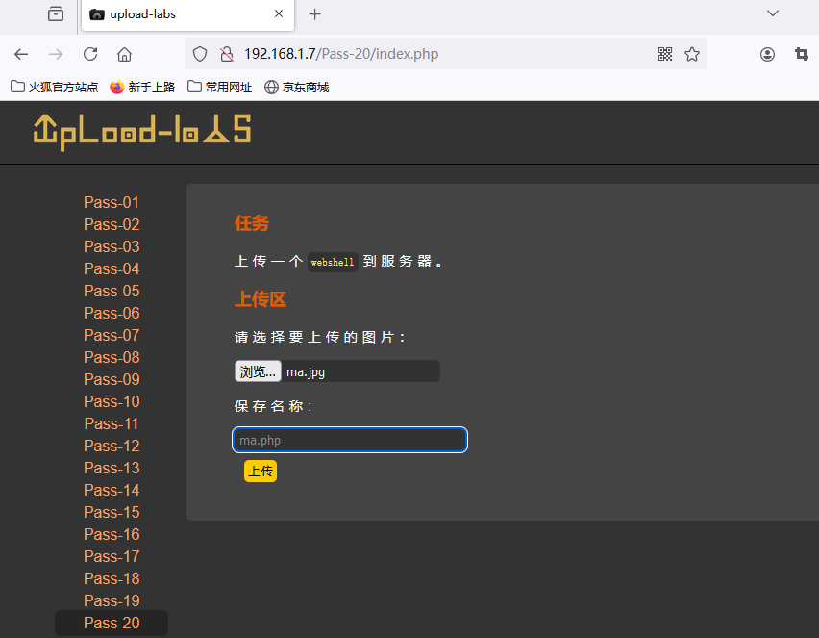The image size is (819, 638).
Task: Open the Pass-12 sidebar link
Action: (x=112, y=446)
